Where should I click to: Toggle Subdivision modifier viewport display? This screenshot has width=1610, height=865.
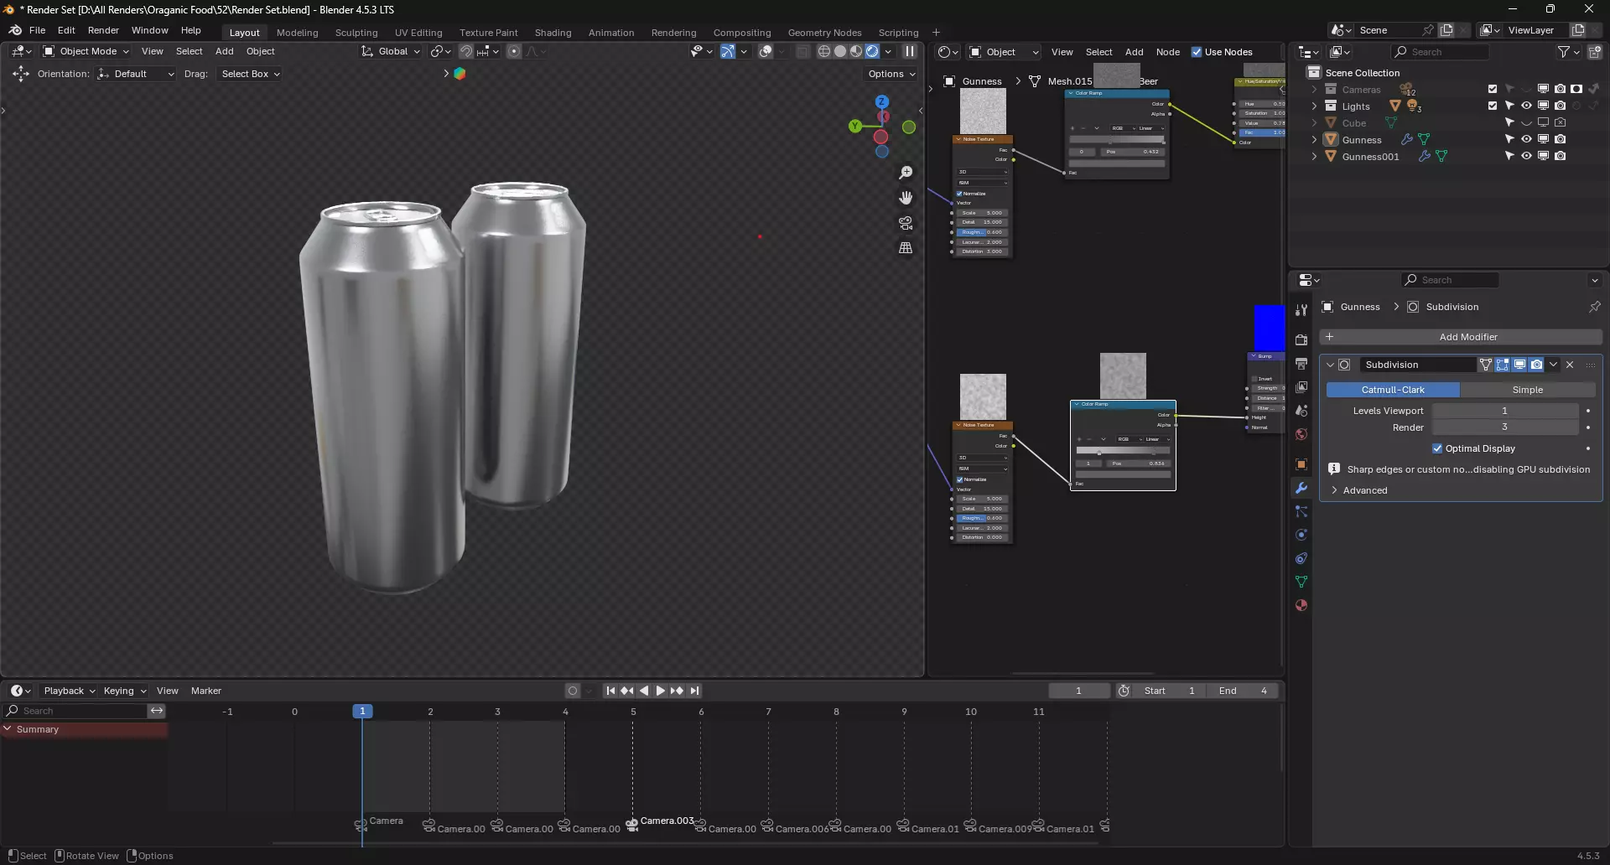point(1519,365)
